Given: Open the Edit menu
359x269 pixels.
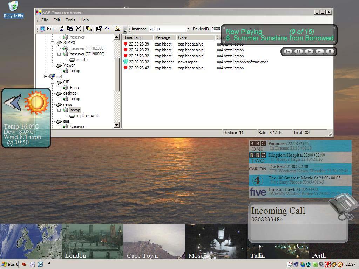Looking at the screenshot, I should point(56,20).
